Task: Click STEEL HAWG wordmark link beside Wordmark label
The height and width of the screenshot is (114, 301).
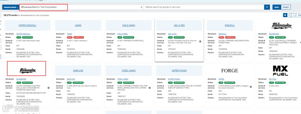Action: 123,79
